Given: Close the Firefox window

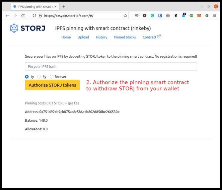Looking at the screenshot, I should [216, 7].
